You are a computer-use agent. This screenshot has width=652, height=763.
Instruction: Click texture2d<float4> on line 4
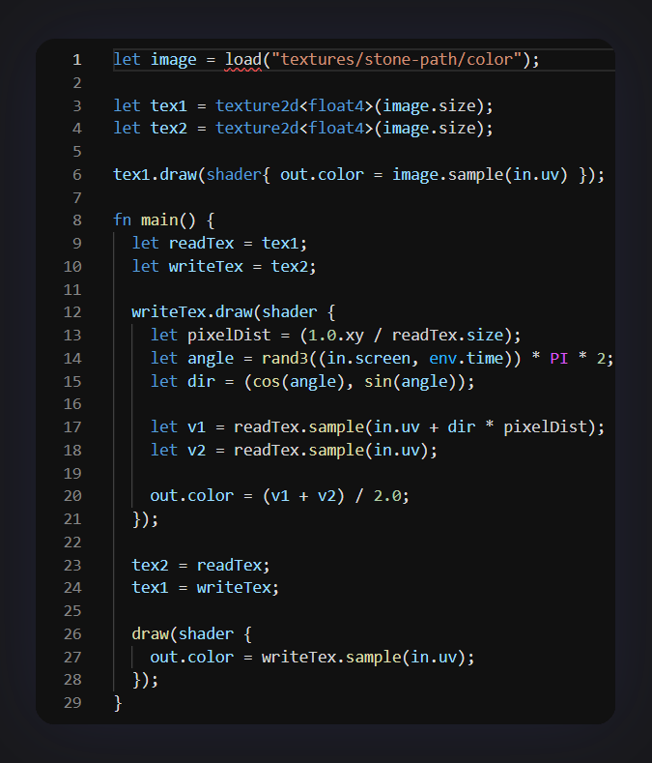295,129
